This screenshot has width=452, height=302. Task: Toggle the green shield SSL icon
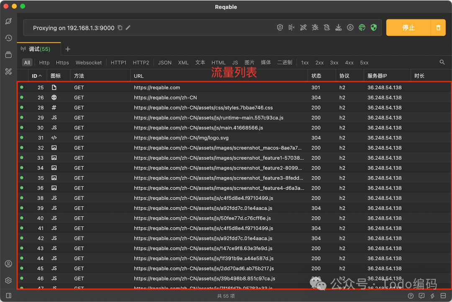click(374, 27)
